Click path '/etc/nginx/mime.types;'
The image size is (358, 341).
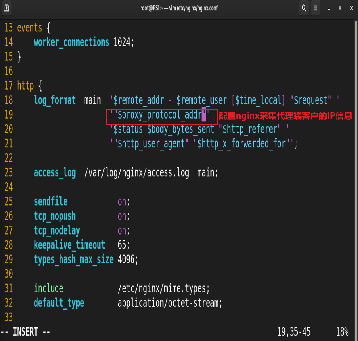tap(164, 289)
